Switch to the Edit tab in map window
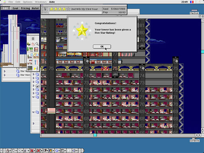 [6, 8]
